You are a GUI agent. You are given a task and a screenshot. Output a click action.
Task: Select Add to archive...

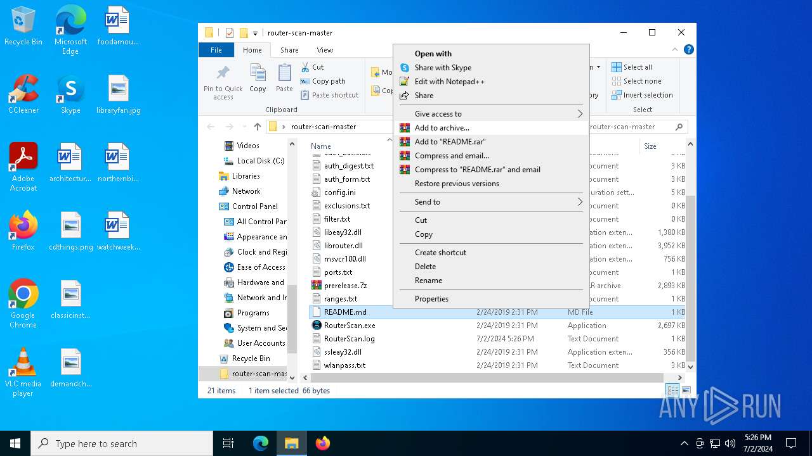coord(491,128)
